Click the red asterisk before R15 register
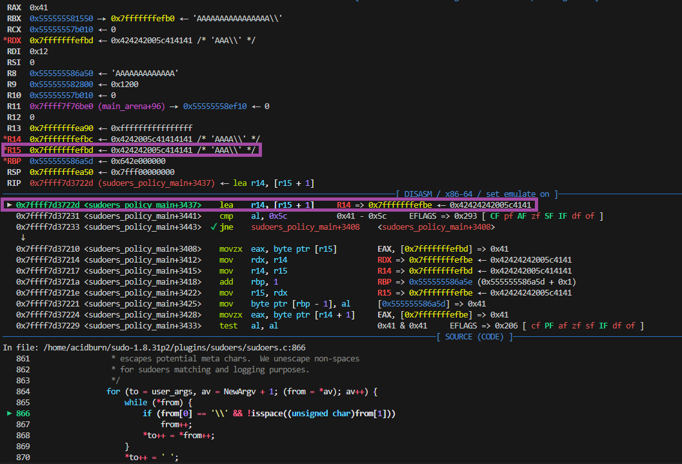This screenshot has width=682, height=464. click(x=5, y=150)
